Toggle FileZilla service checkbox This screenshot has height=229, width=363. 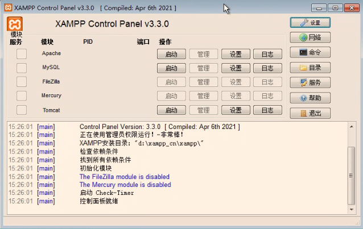point(22,82)
